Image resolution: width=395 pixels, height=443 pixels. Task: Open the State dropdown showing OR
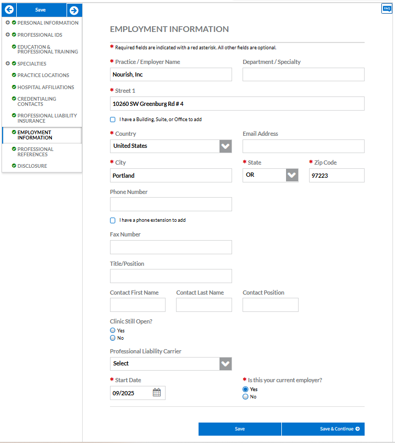292,175
